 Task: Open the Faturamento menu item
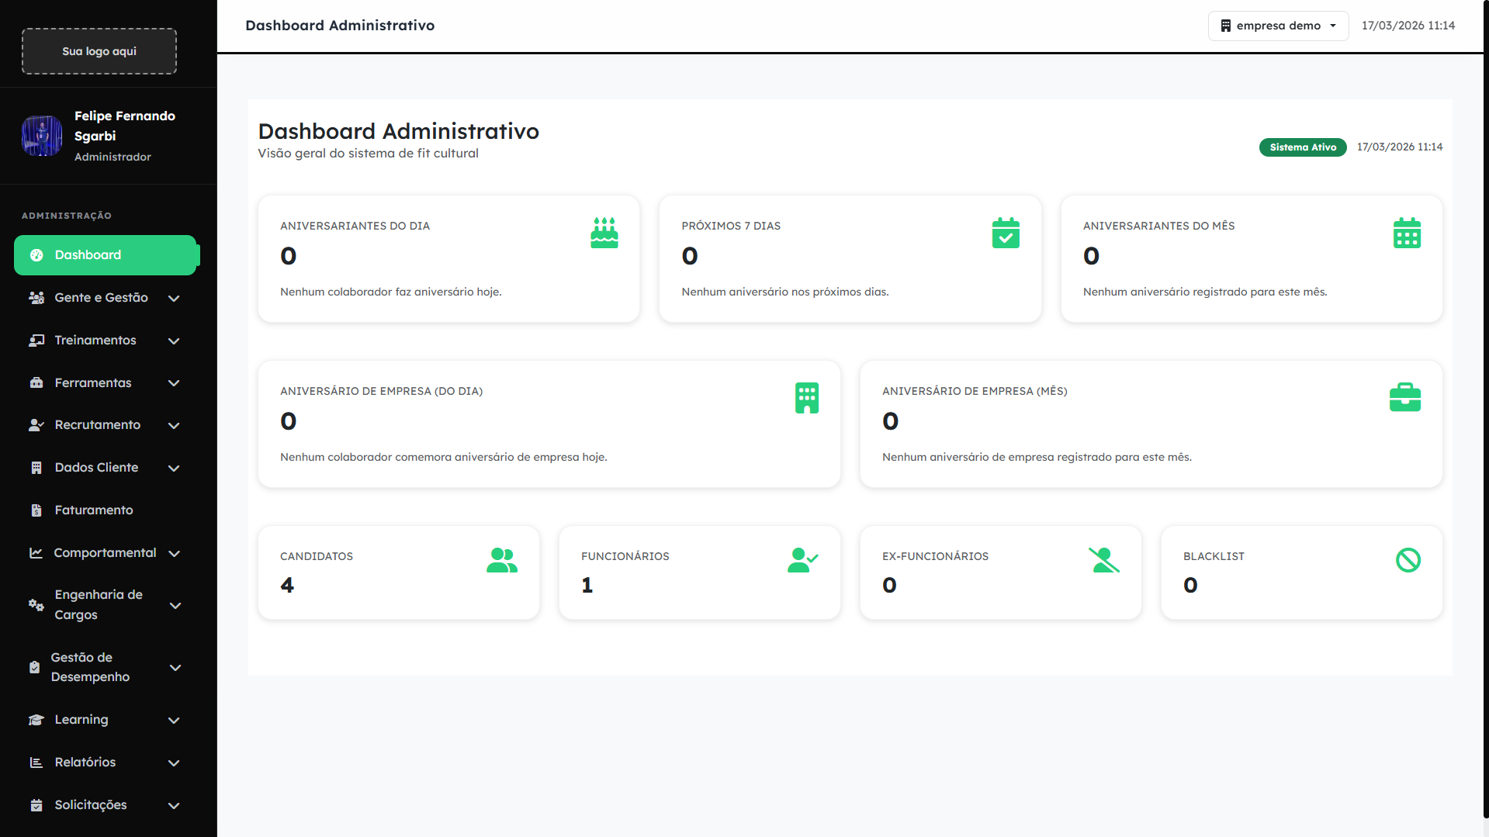point(94,510)
